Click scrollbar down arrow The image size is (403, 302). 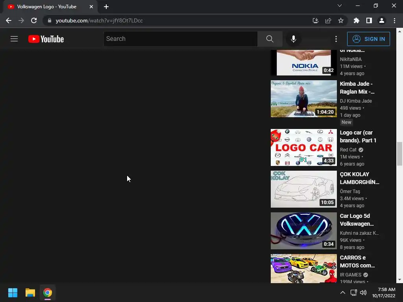tap(399, 280)
